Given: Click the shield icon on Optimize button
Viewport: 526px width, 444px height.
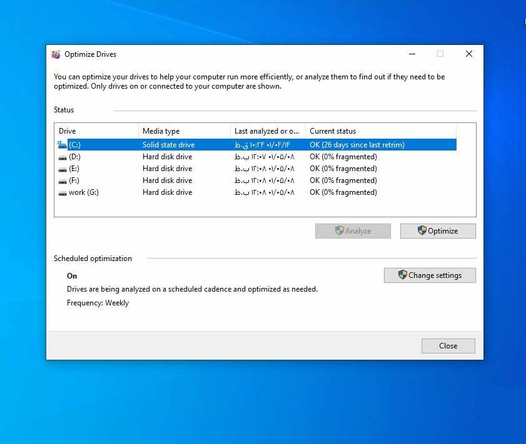Looking at the screenshot, I should [422, 231].
